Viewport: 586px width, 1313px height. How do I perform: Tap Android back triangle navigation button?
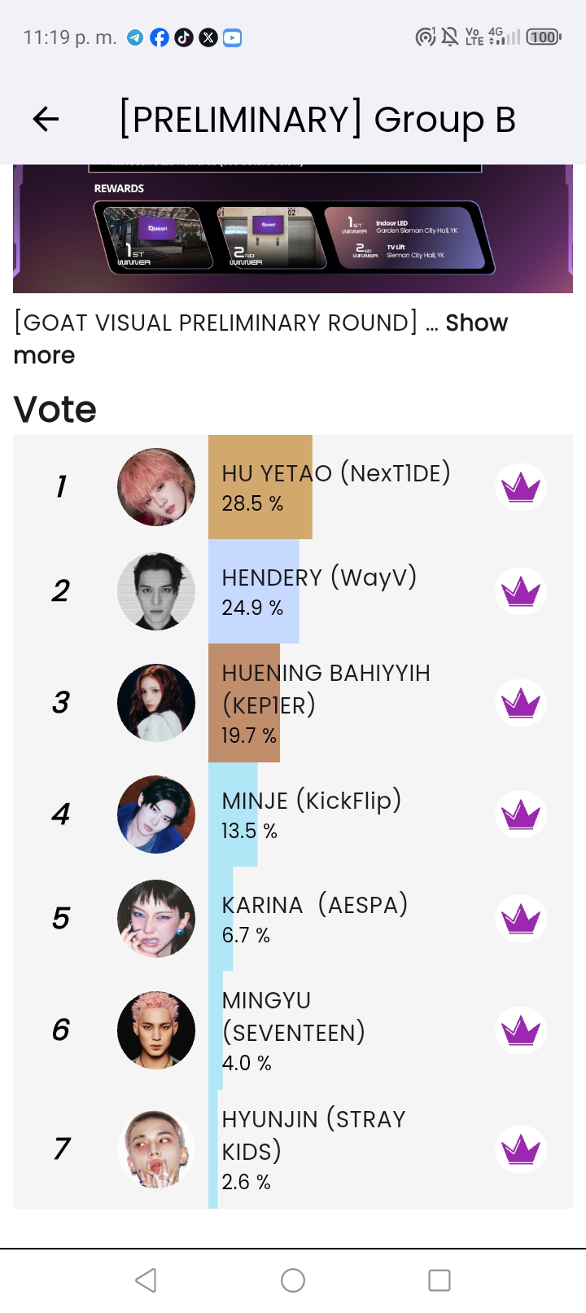pos(146,1280)
